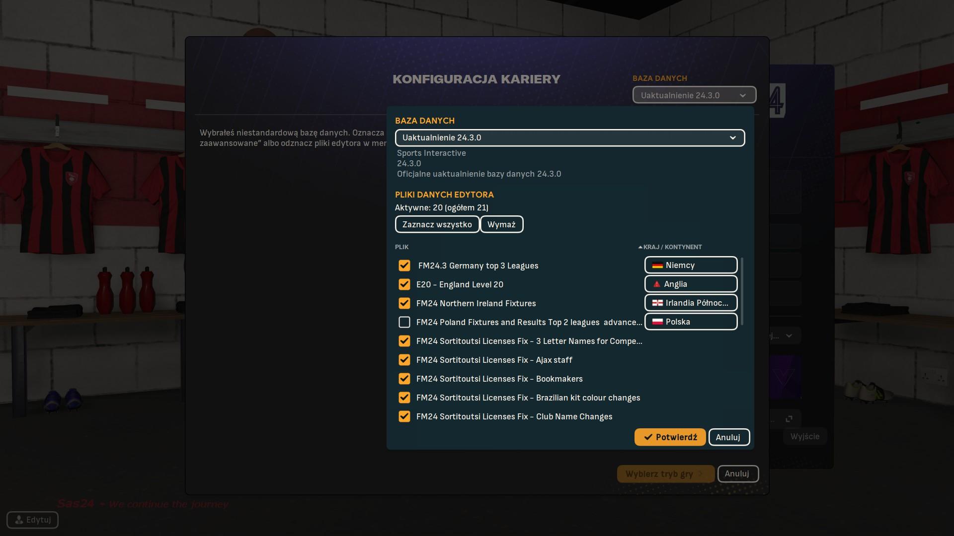Click the Wyjście button

click(x=804, y=437)
